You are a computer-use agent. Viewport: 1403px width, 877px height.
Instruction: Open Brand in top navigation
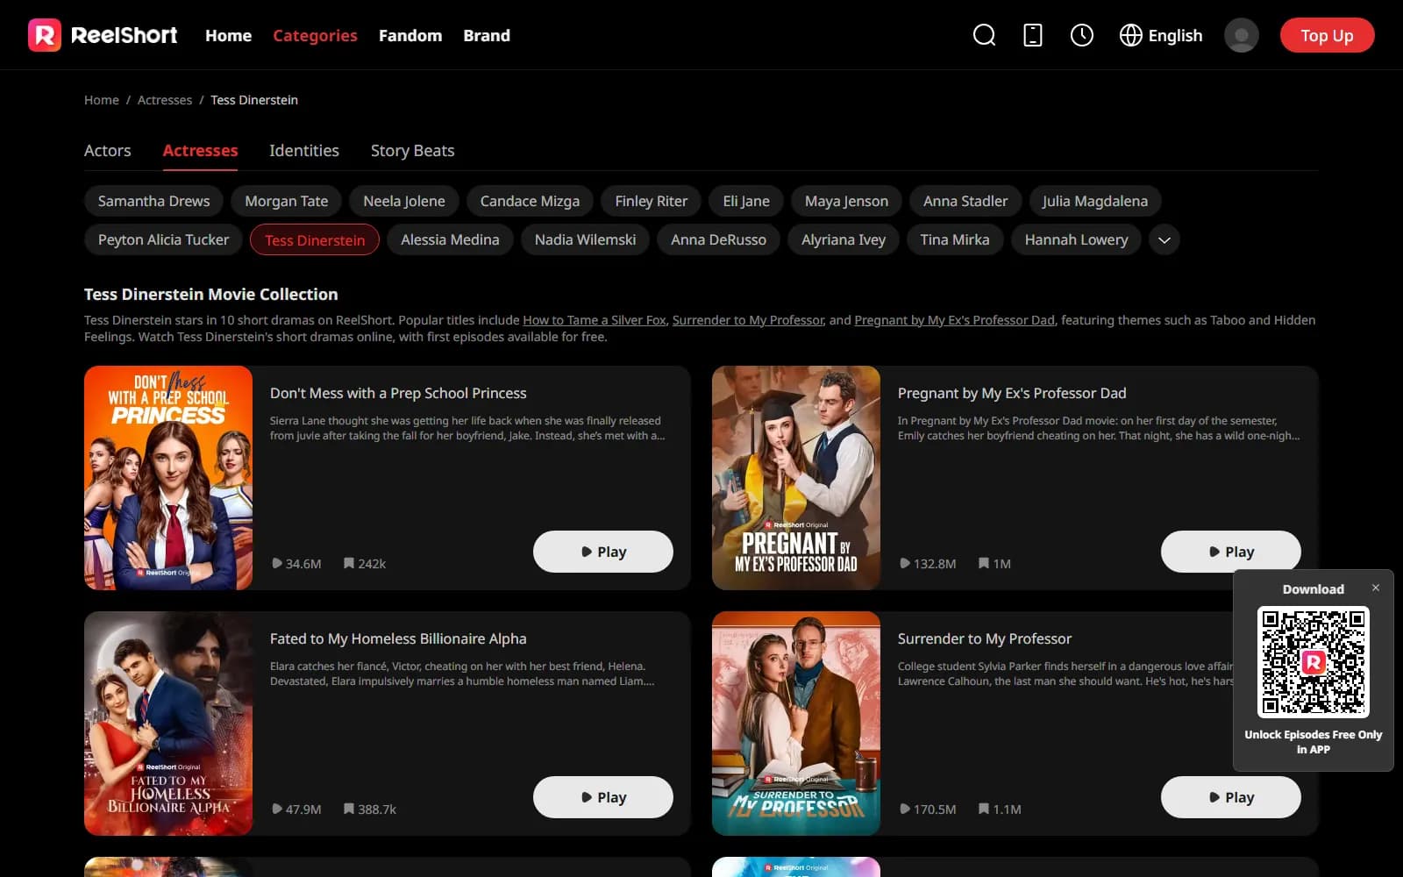click(x=487, y=35)
